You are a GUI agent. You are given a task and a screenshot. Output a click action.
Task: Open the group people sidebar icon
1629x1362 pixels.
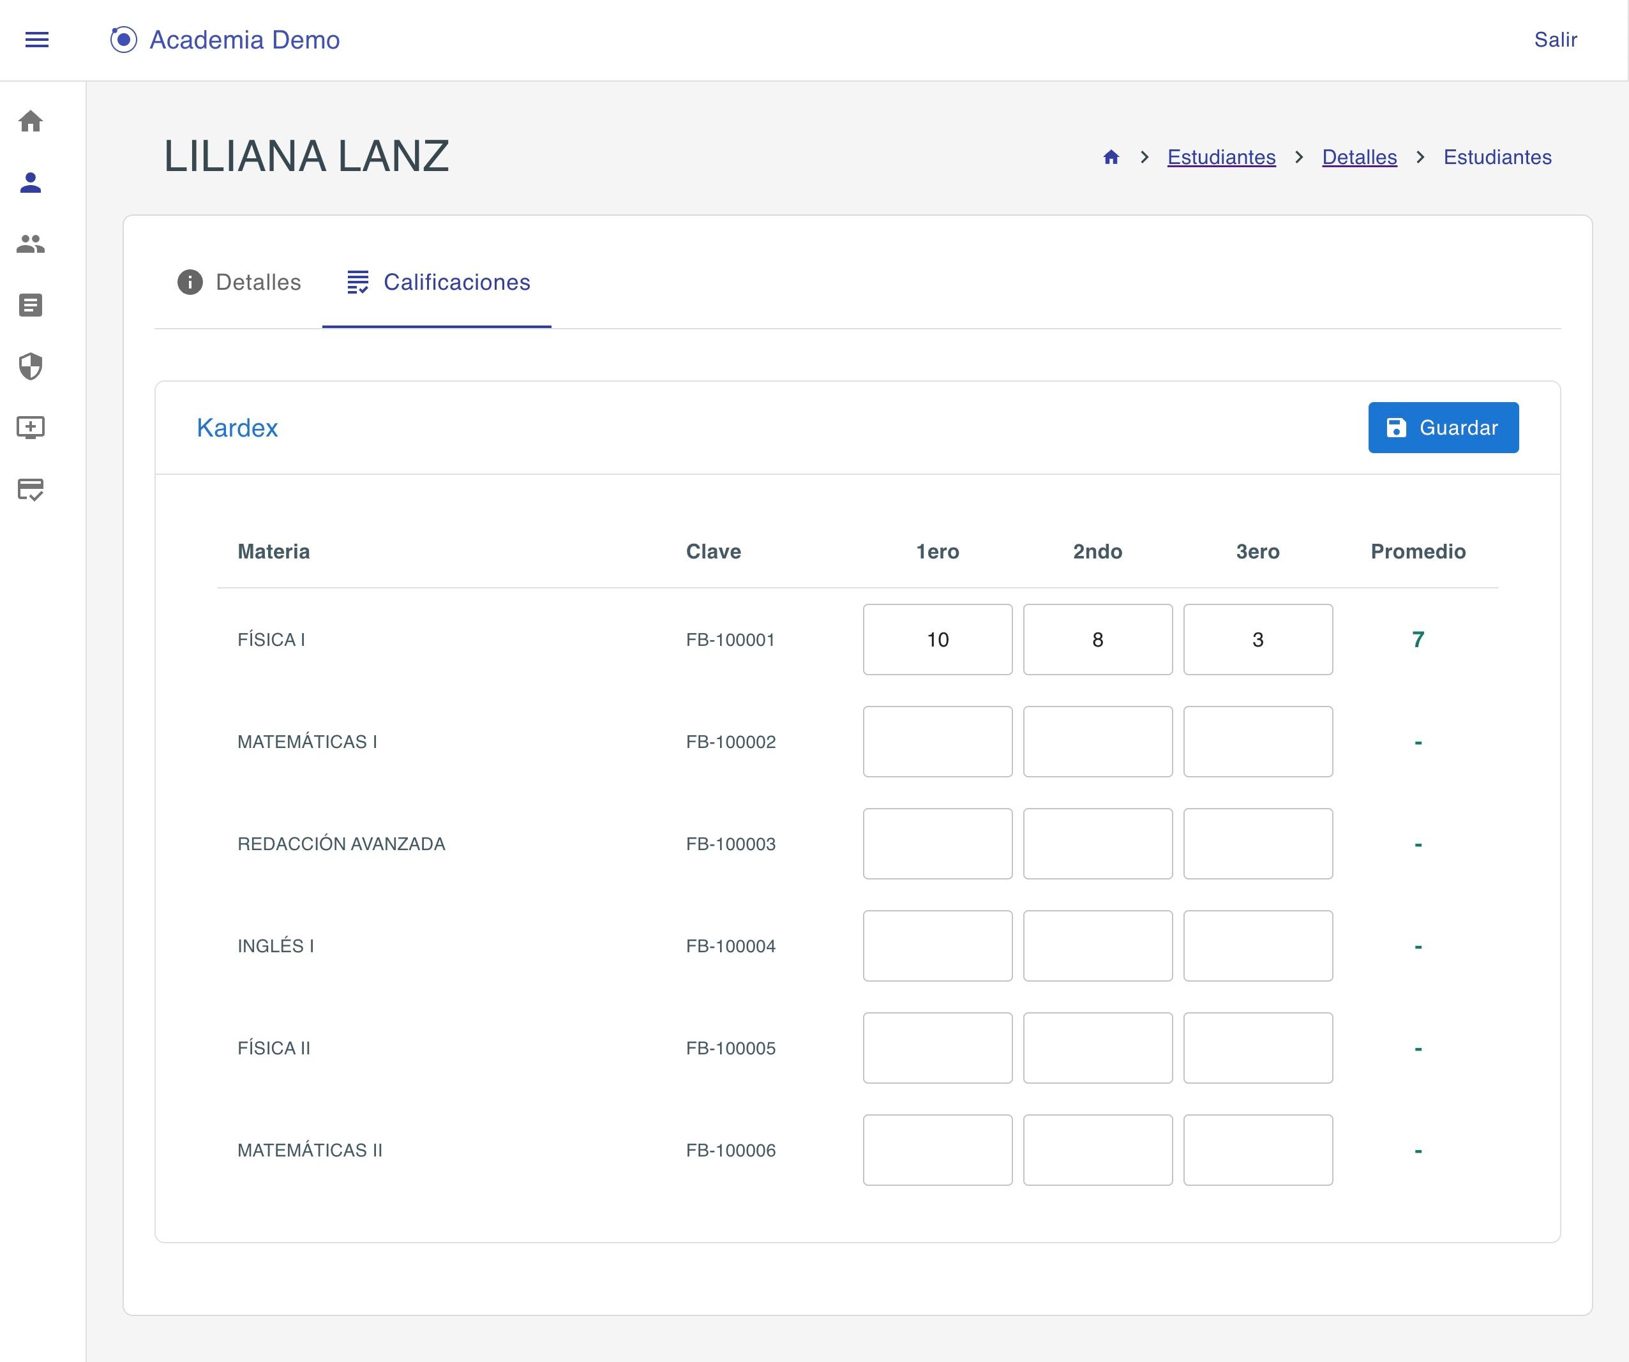pos(30,244)
